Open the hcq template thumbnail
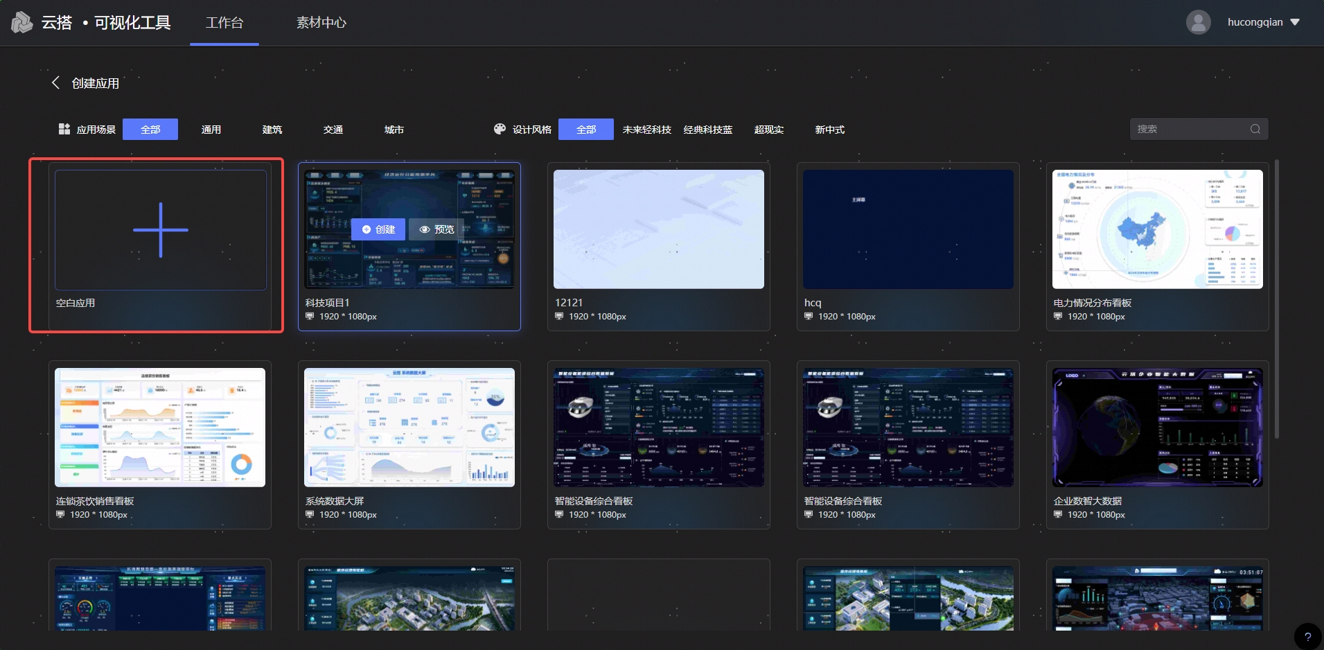 tap(908, 229)
